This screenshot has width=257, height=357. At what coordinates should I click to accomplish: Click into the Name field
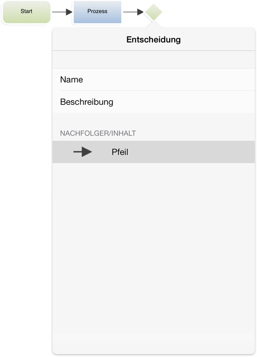[153, 79]
